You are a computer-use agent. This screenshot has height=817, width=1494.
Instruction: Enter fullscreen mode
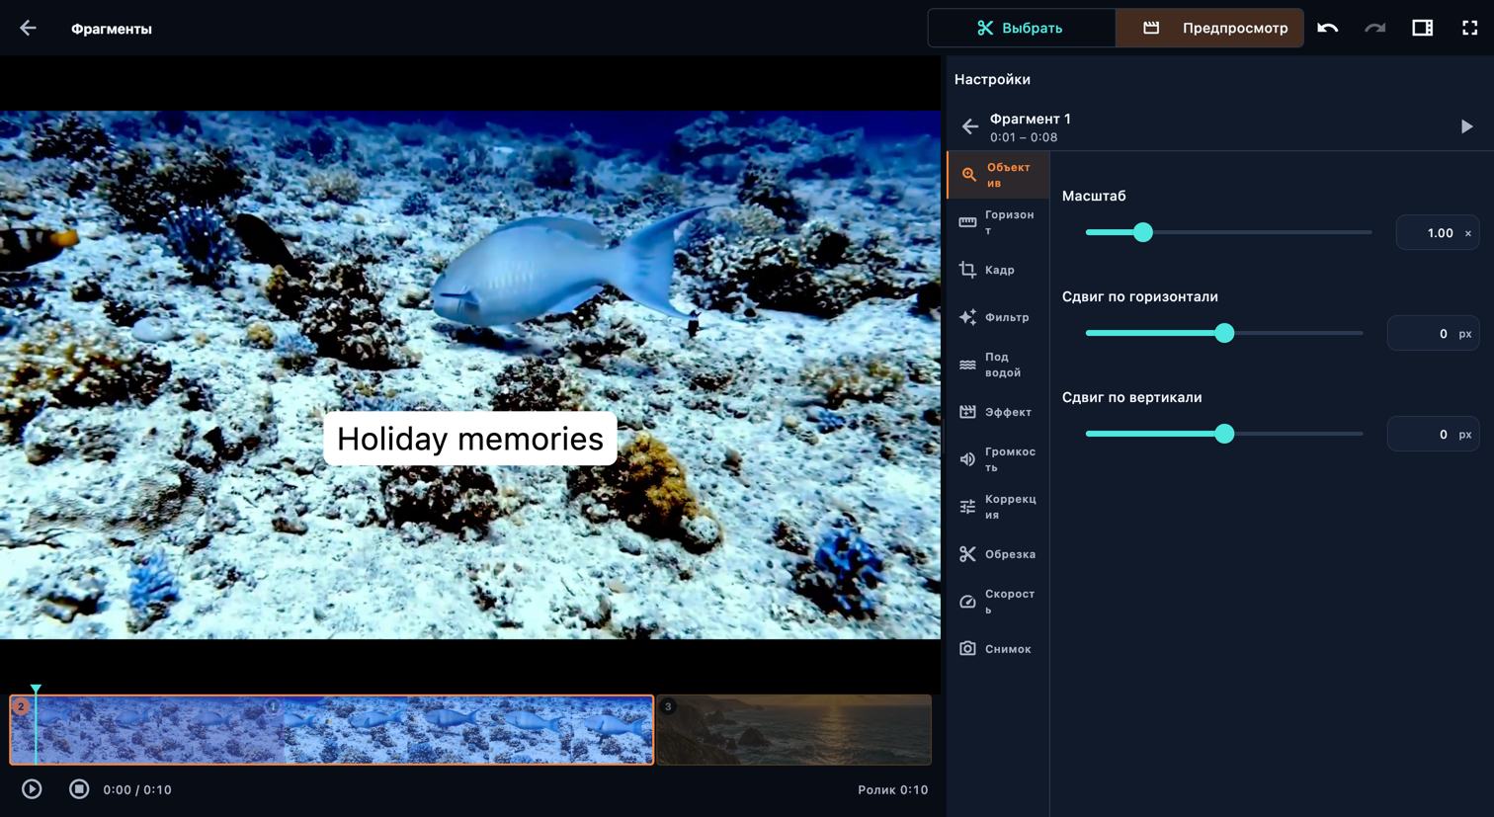click(1469, 29)
